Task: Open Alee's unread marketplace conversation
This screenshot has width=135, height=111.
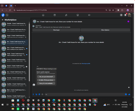Action: 14,48
